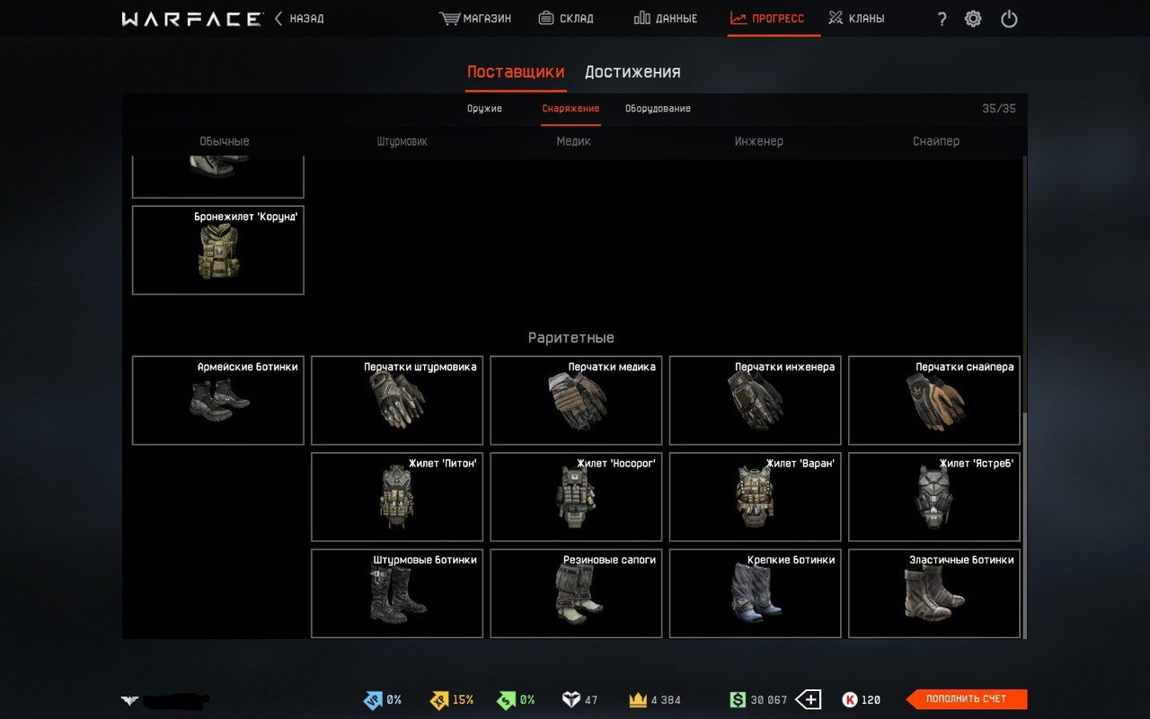
Task: Click the green 0% booster icon
Action: [507, 699]
